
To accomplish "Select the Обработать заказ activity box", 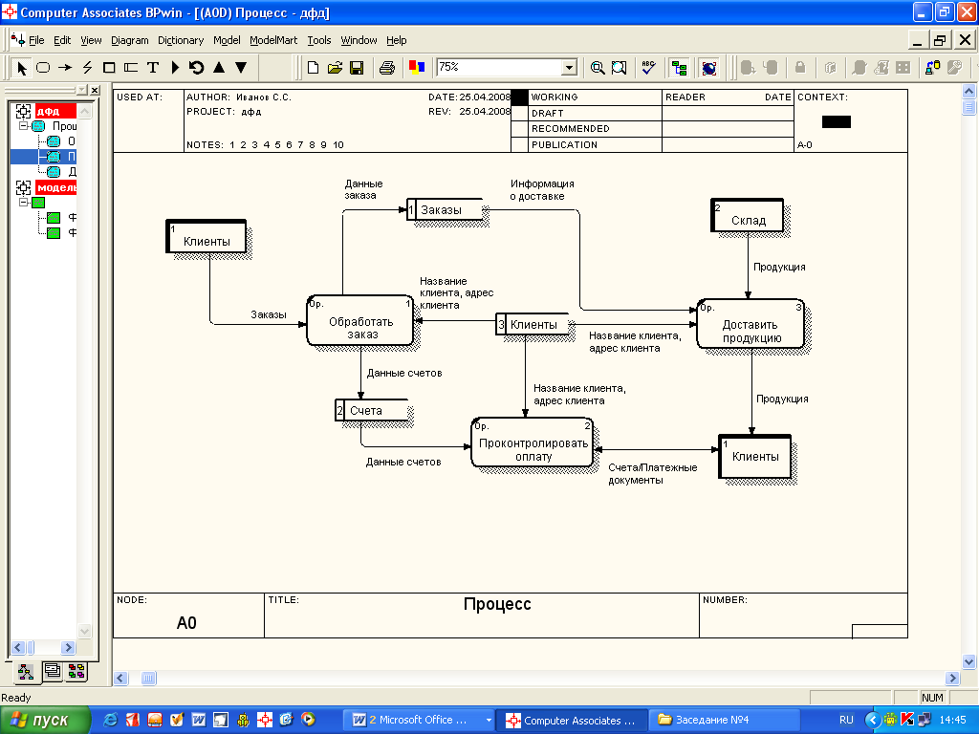I will (x=360, y=321).
